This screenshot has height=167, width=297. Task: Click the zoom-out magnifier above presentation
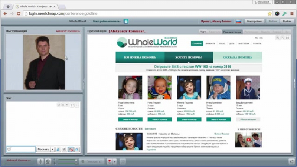283,38
